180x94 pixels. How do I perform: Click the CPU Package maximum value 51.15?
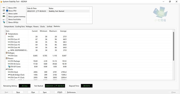point(55,61)
